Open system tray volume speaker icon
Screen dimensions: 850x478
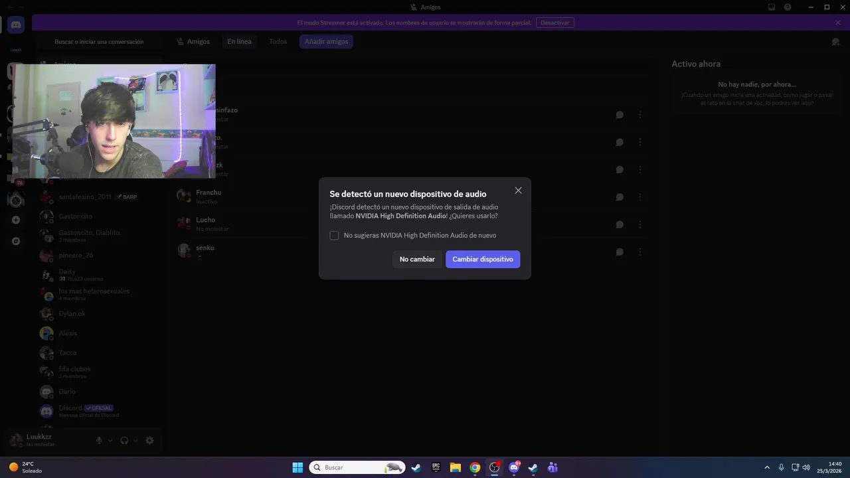pyautogui.click(x=806, y=467)
